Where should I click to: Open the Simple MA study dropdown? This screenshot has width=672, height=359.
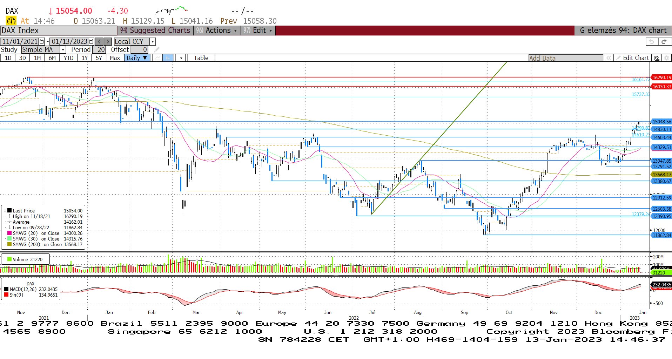[63, 50]
